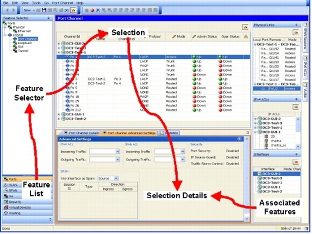The width and height of the screenshot is (312, 234).
Task: Open the IPv6 ACLs side tab
Action: (x=306, y=67)
